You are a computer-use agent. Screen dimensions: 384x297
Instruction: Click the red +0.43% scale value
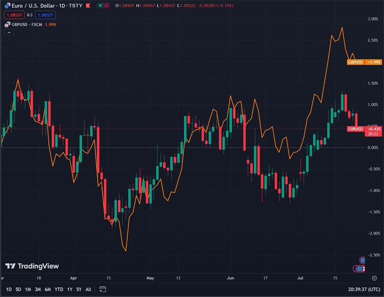point(374,129)
